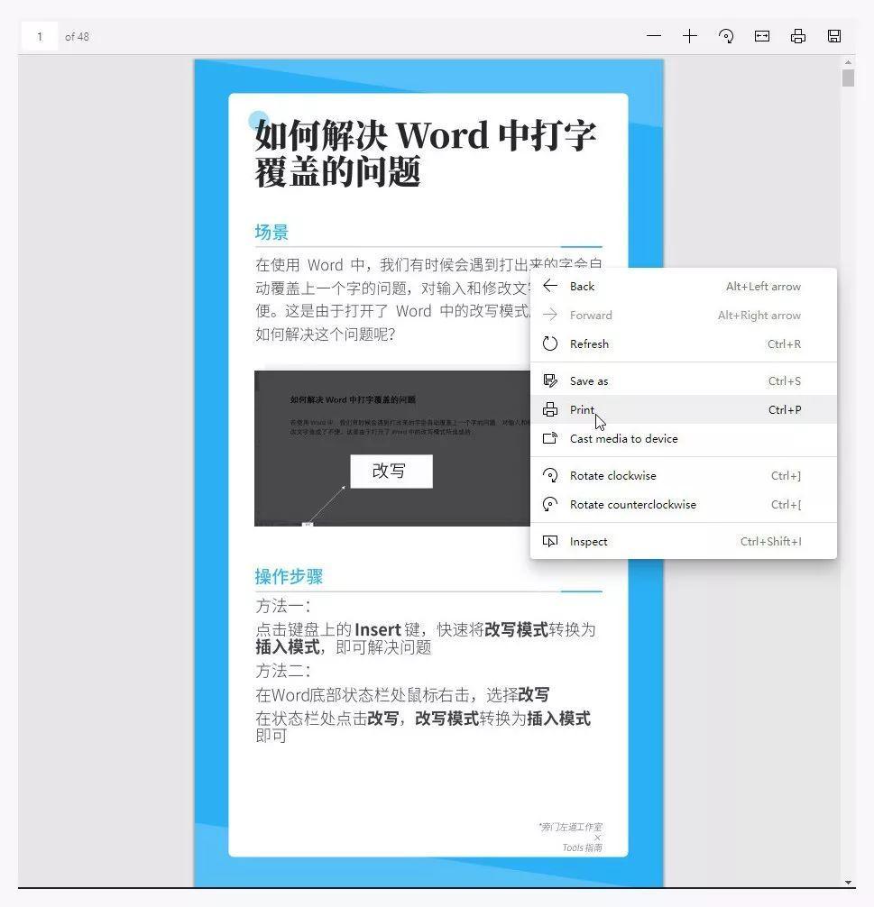Click the scrollbar down arrow

(848, 882)
